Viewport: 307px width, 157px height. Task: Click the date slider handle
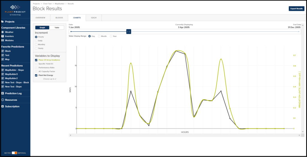click(129, 31)
